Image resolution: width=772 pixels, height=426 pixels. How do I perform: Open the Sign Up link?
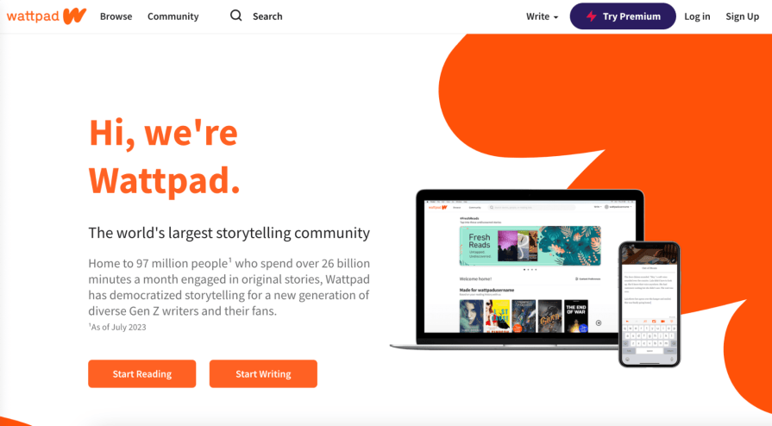[x=742, y=16]
